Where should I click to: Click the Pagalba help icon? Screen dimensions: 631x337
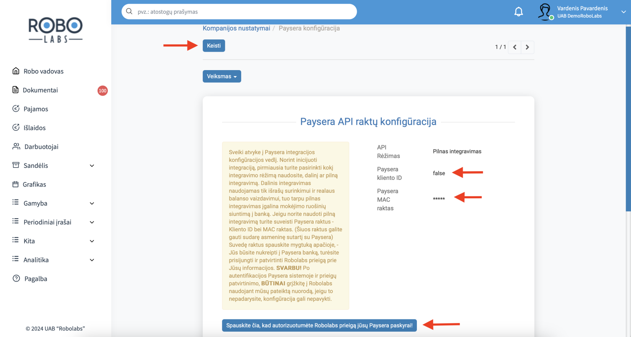tap(16, 279)
